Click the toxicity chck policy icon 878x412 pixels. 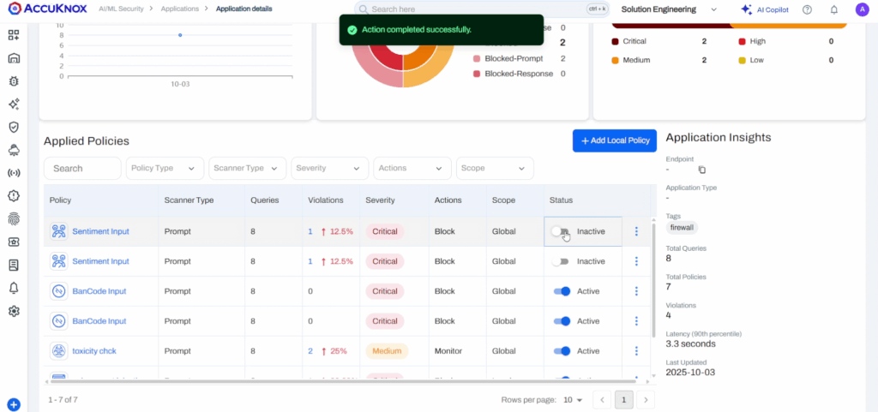click(x=59, y=351)
